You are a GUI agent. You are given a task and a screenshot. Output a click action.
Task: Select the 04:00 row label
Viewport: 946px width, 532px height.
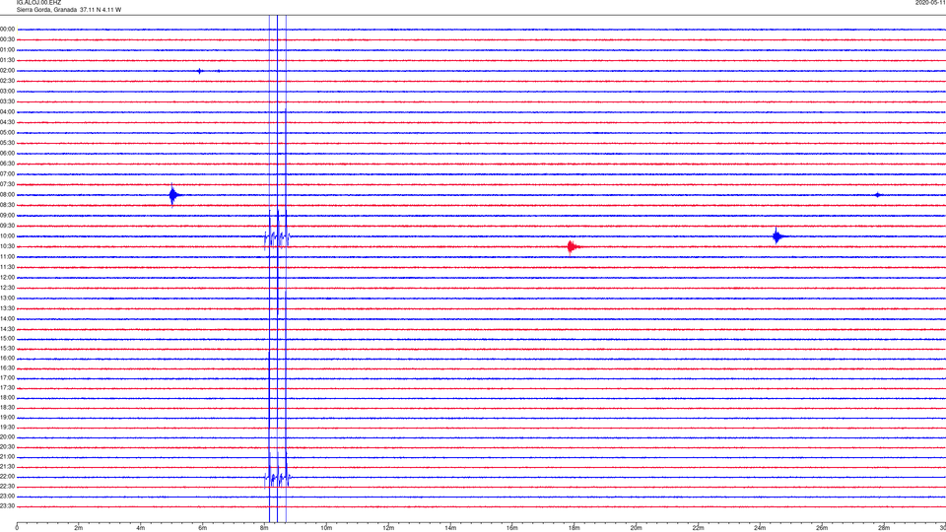(x=8, y=111)
